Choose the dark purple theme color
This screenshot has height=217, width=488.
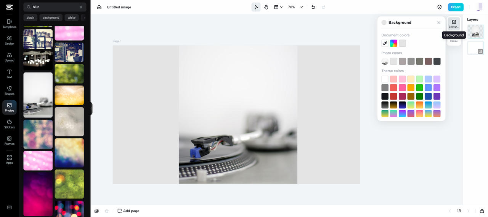click(x=437, y=97)
